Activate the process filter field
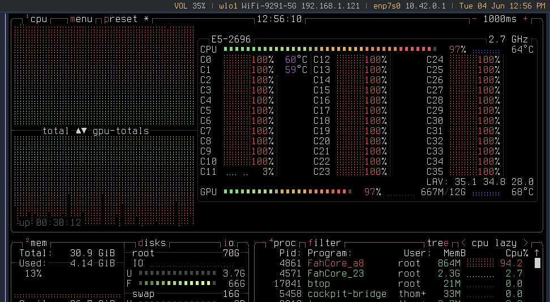 [325, 243]
